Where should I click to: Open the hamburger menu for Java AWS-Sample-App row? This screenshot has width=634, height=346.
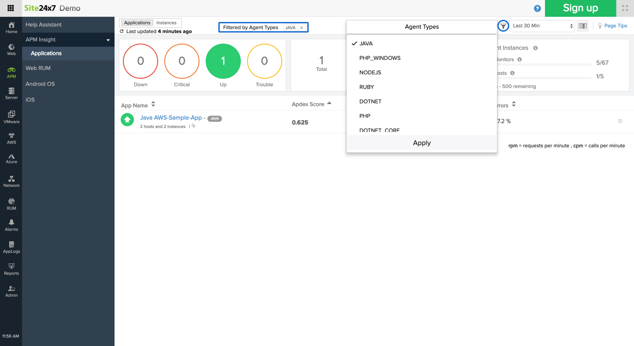click(x=620, y=121)
